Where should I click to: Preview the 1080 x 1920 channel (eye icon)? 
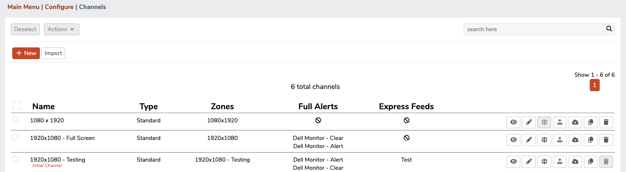[513, 122]
